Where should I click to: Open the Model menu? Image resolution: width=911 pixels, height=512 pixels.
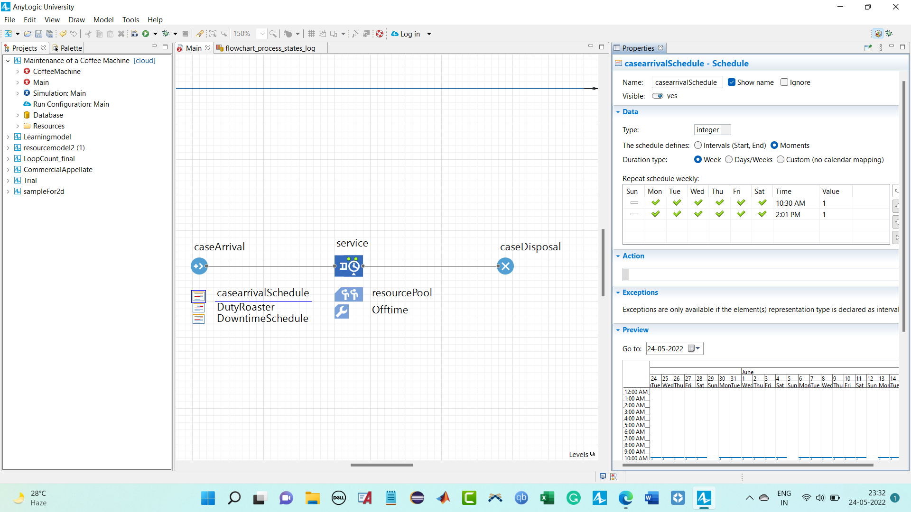click(x=103, y=19)
